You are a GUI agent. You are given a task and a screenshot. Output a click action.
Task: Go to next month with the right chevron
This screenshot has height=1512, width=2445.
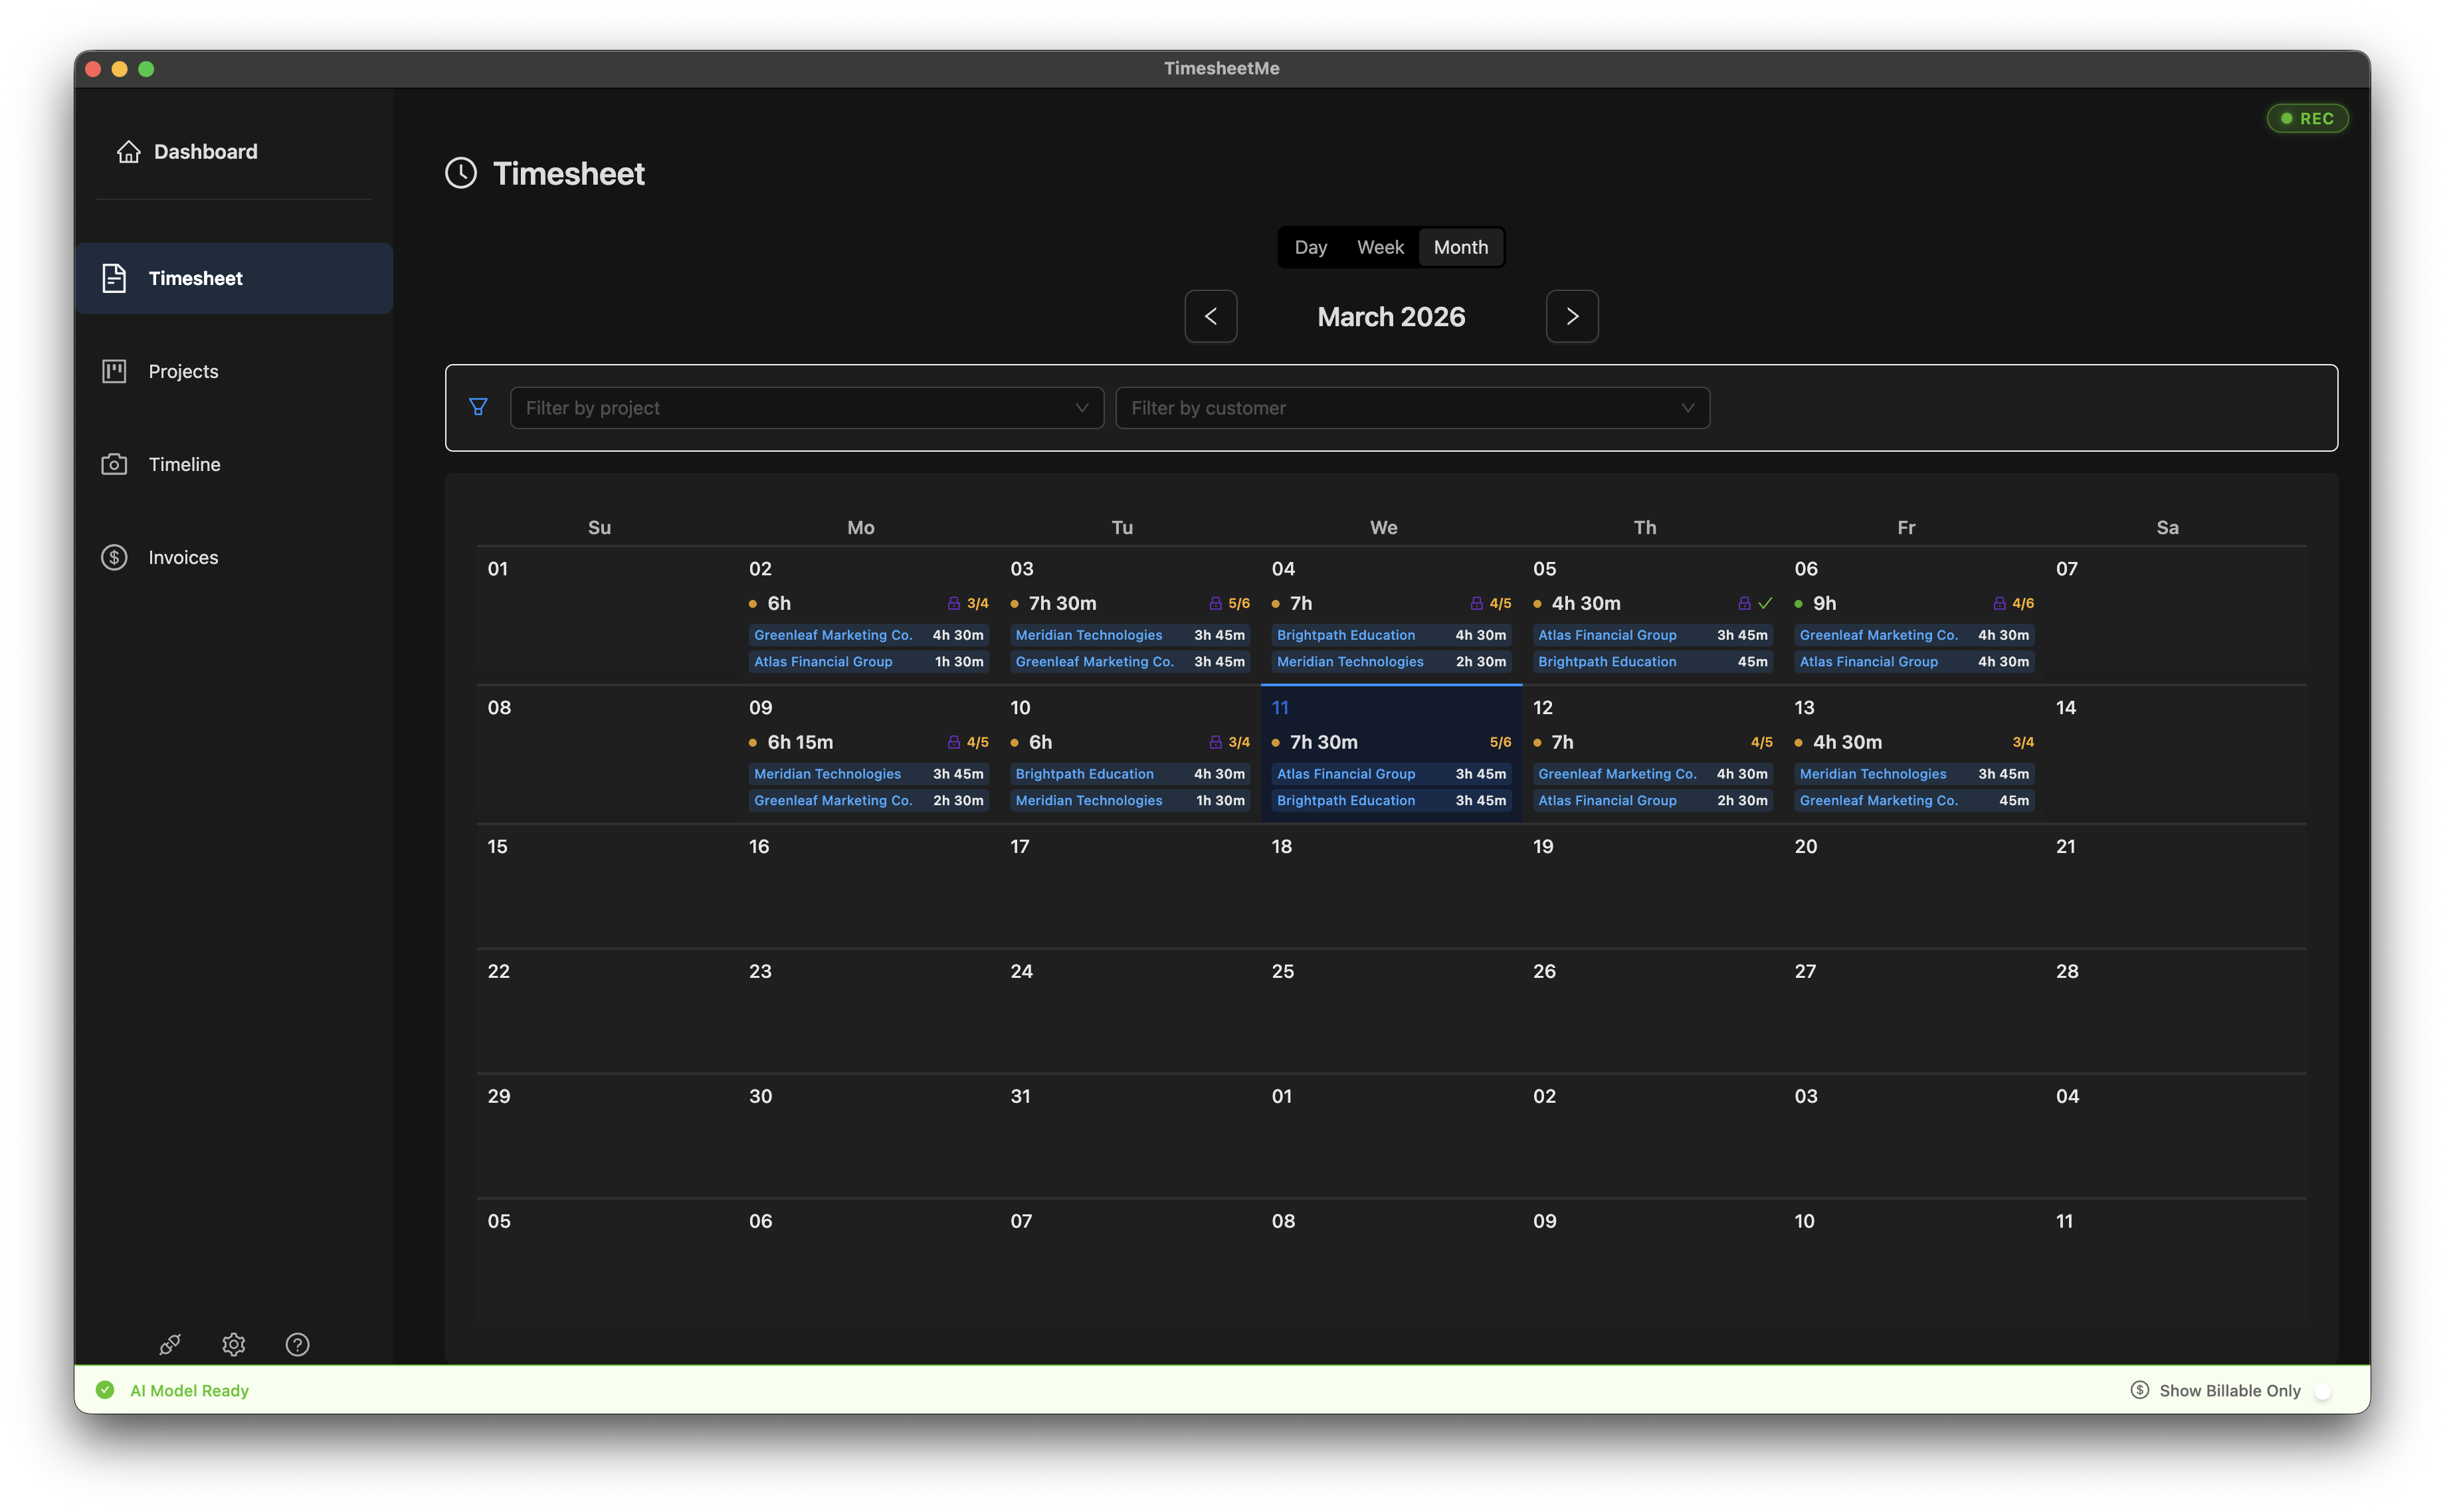(x=1571, y=316)
